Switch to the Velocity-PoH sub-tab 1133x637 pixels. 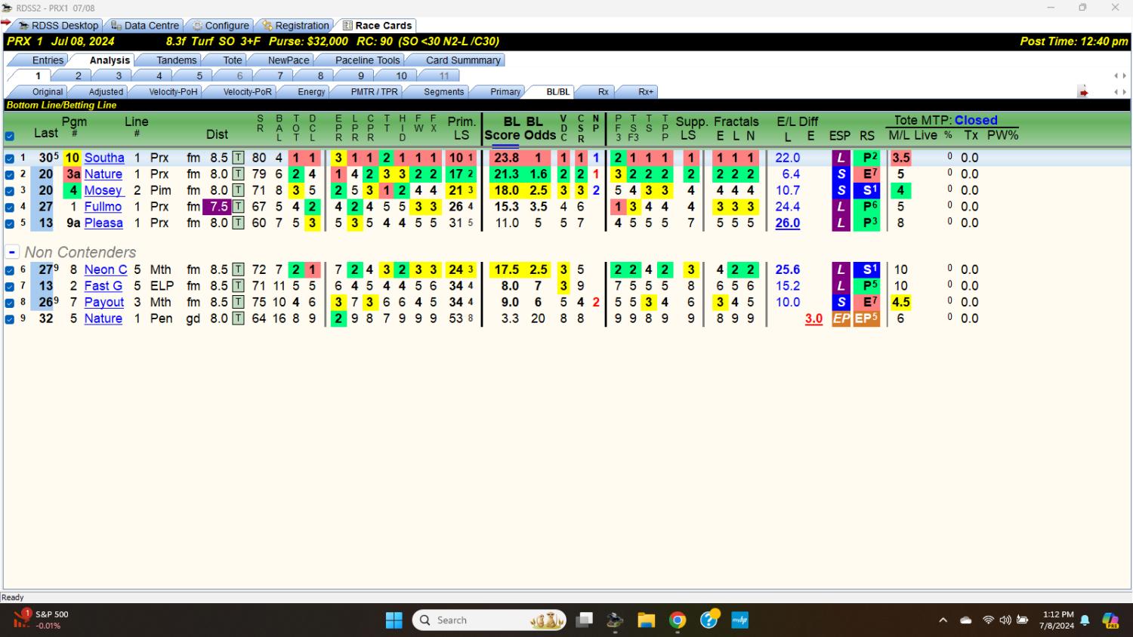pos(173,92)
